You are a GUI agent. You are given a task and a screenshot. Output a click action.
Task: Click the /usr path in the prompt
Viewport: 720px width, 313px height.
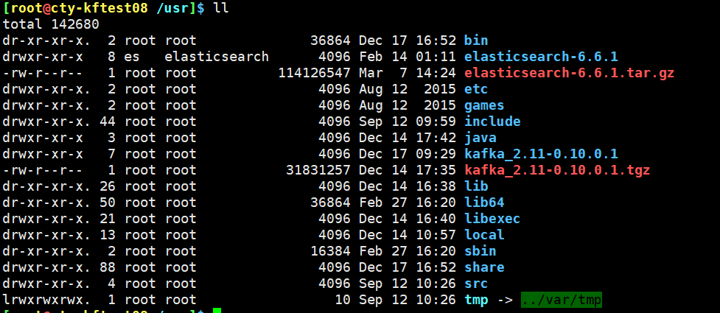point(172,8)
